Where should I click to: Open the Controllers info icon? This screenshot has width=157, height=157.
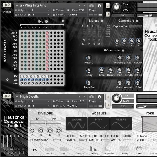[137, 21]
